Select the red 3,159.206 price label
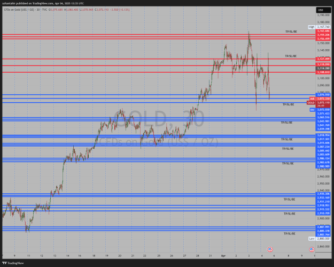 (323, 35)
